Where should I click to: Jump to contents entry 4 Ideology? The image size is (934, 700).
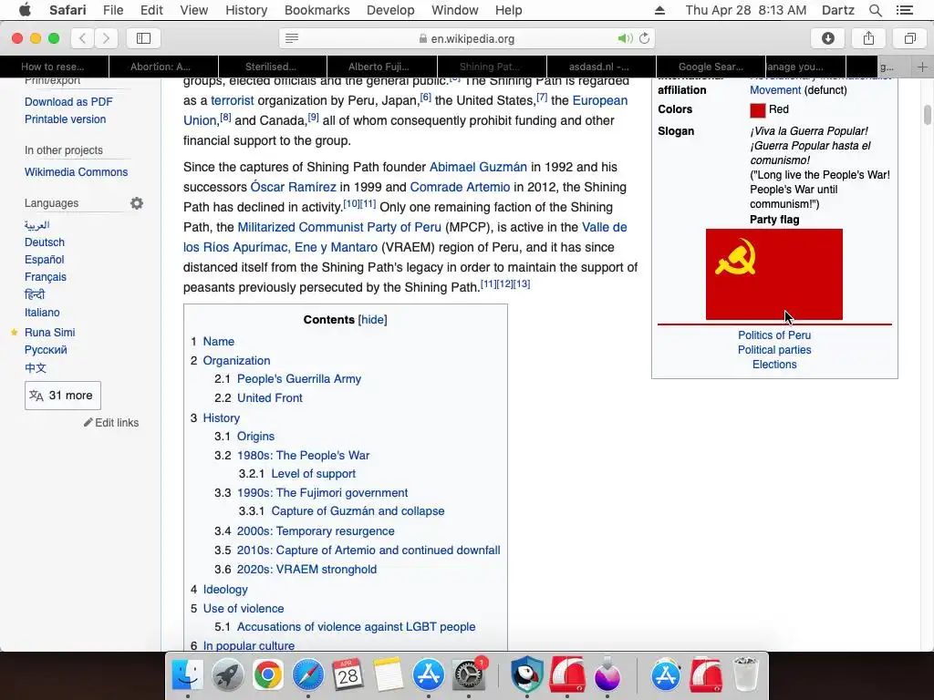(225, 590)
